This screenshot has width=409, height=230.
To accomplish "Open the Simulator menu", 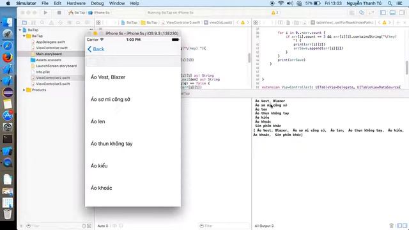I will 26,3.
